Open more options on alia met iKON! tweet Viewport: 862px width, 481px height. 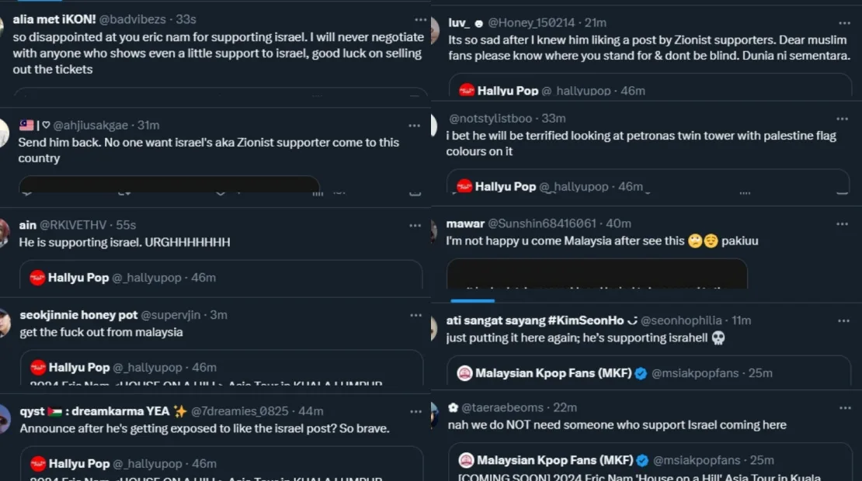point(420,19)
